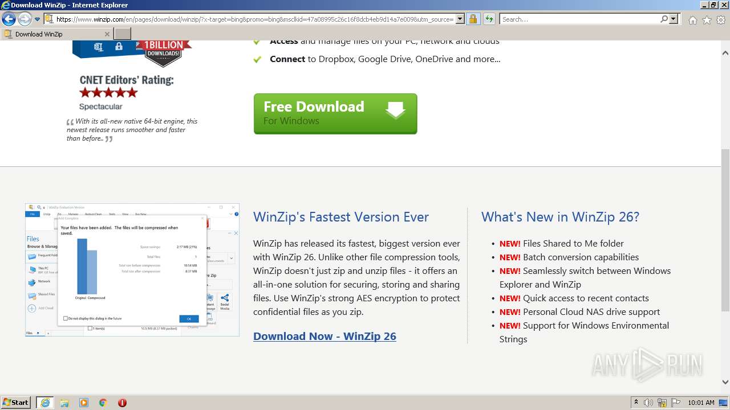Screen dimensions: 730x410
Task: Click the CNET Editors' Rating label
Action: point(127,80)
